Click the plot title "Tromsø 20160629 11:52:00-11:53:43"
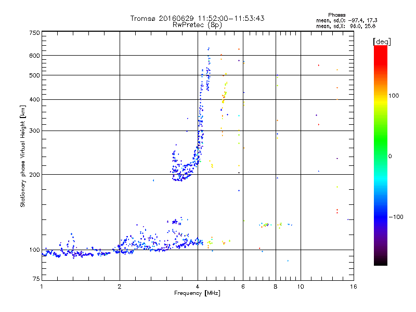The image size is (416, 312). (x=197, y=18)
